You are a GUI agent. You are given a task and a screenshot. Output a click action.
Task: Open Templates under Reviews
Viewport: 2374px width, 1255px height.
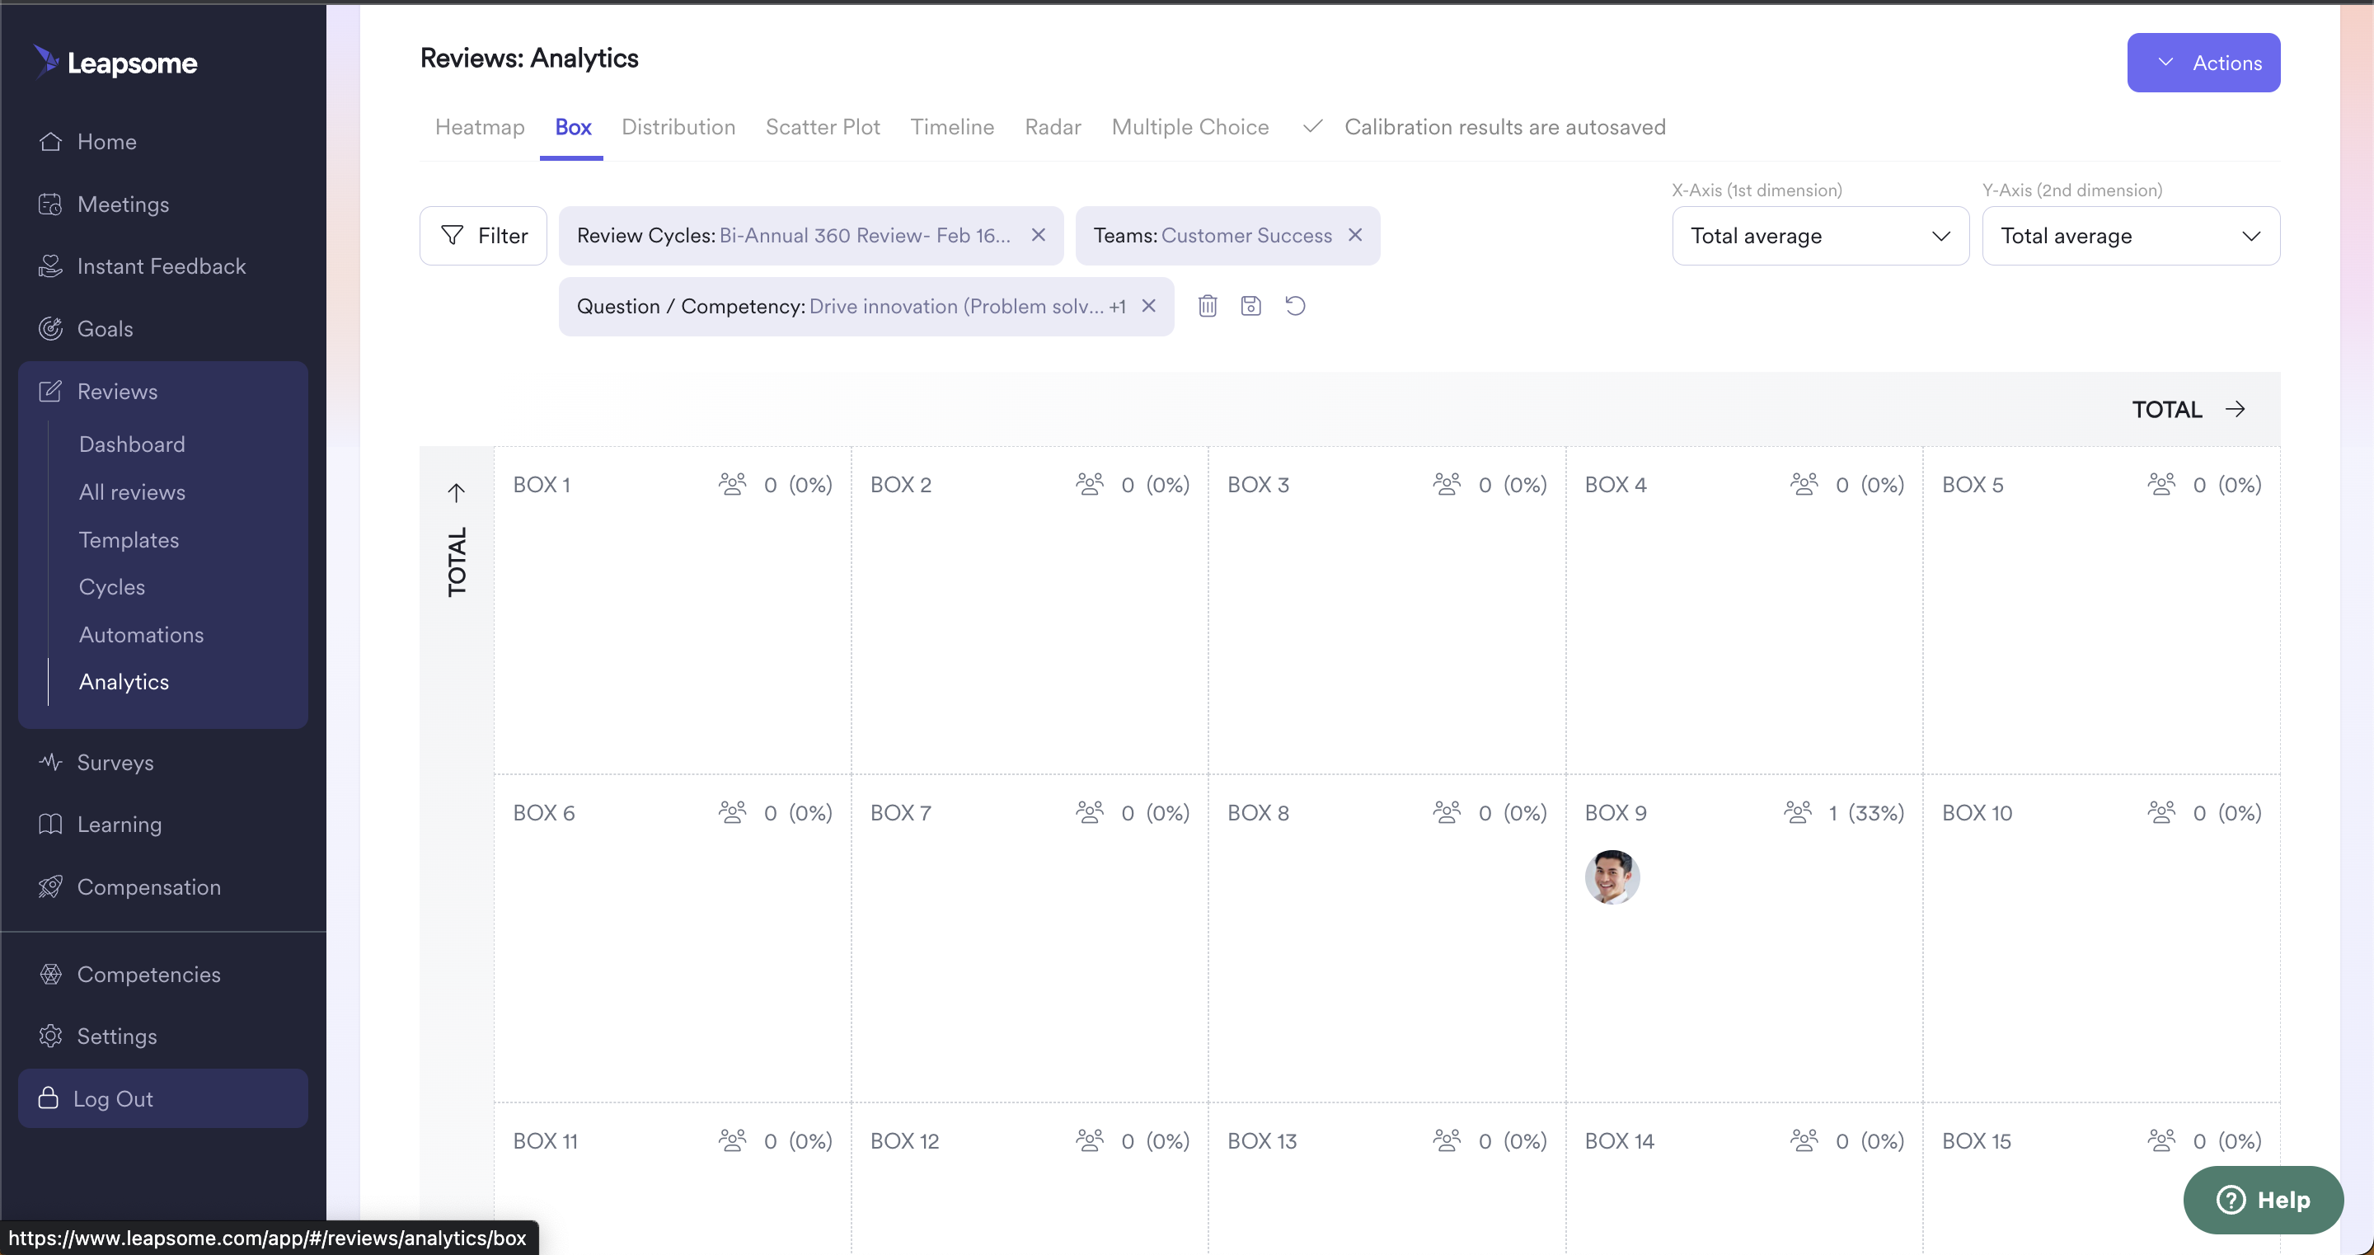click(x=129, y=539)
